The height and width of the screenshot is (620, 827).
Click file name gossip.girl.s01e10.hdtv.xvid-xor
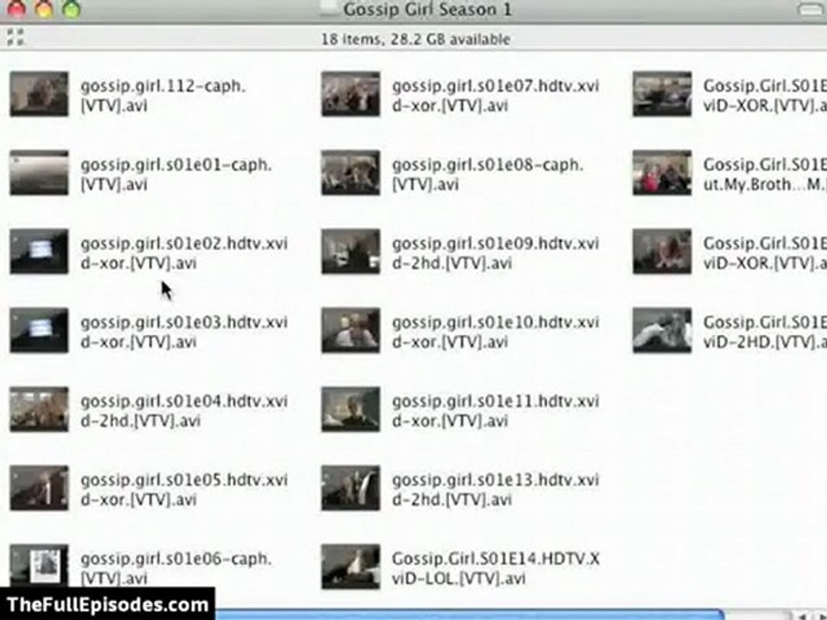pyautogui.click(x=495, y=332)
